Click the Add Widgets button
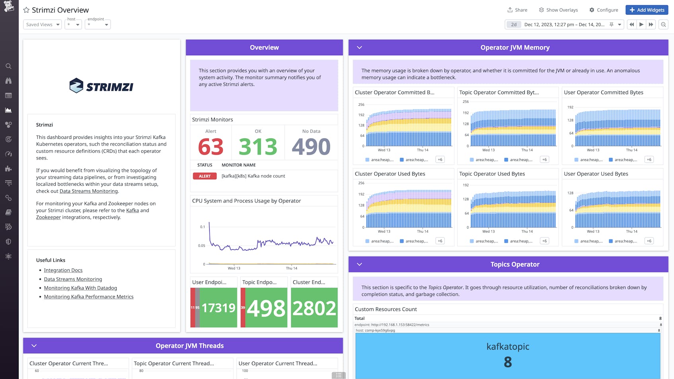The height and width of the screenshot is (379, 674). click(x=647, y=10)
